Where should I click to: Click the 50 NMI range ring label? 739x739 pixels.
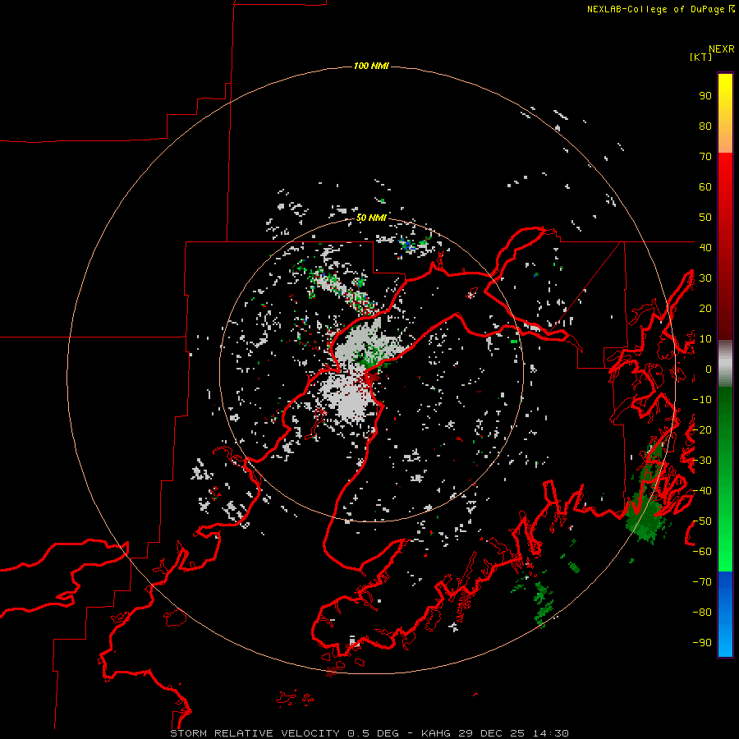(x=371, y=218)
